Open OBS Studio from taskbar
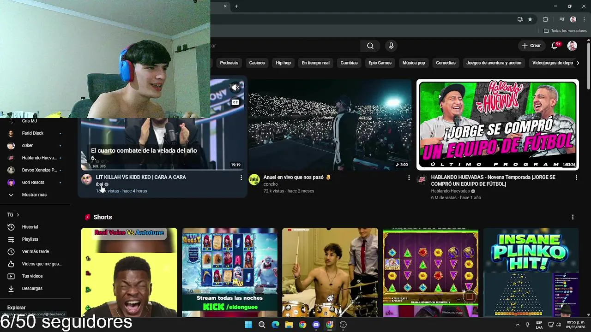 coord(343,325)
